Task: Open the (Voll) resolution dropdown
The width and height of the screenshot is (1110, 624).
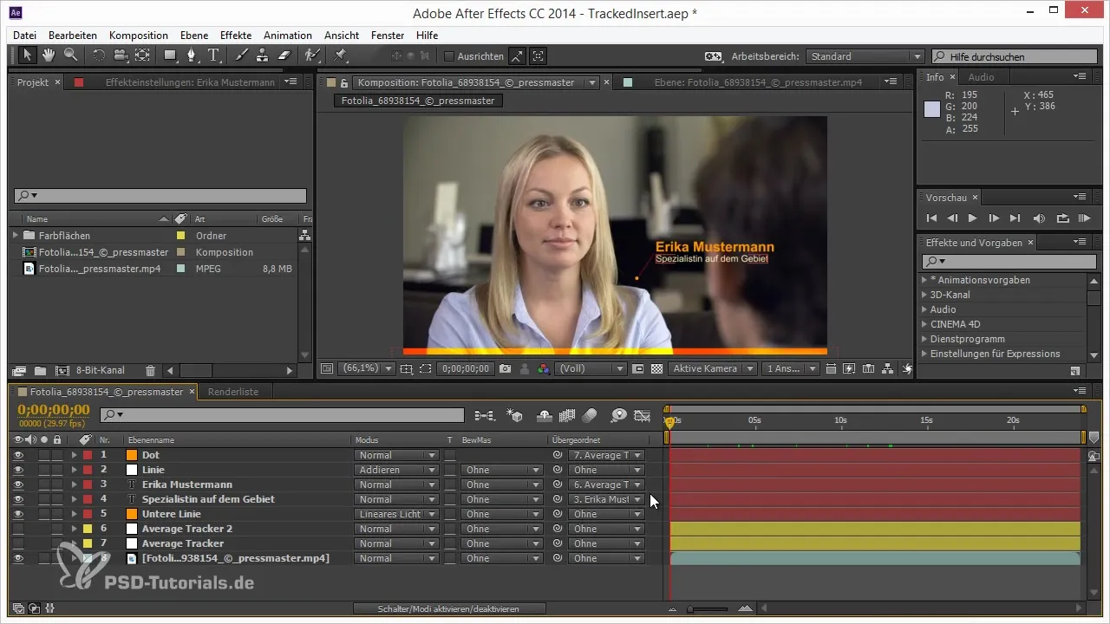Action: click(591, 368)
